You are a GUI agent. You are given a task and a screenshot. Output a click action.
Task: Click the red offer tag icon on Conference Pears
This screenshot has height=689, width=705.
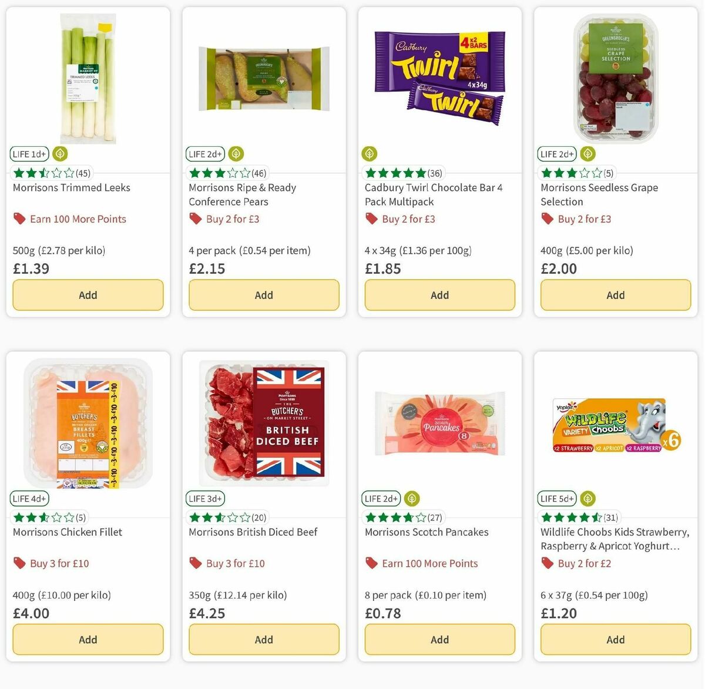tap(194, 218)
